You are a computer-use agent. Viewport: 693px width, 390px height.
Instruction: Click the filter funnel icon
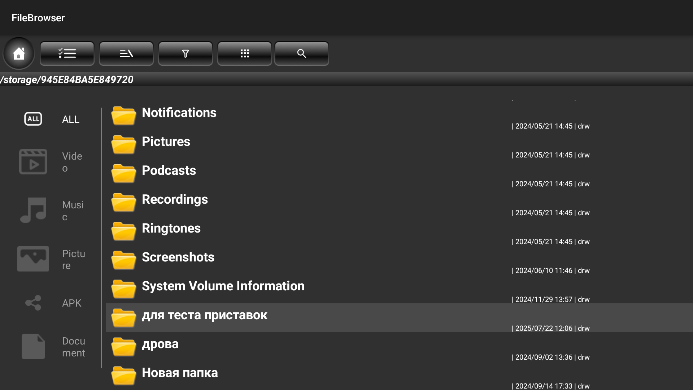tap(186, 53)
